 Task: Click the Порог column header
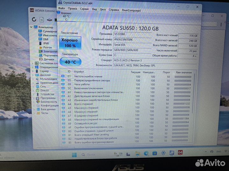(166, 72)
